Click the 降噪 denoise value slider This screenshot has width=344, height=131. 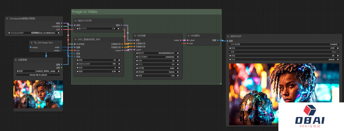[x=157, y=76]
